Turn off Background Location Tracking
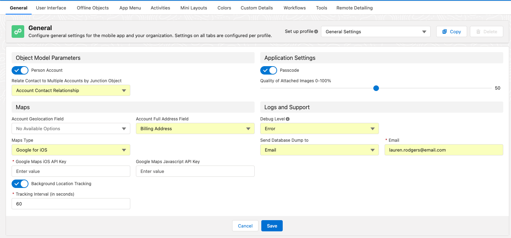 pyautogui.click(x=20, y=184)
